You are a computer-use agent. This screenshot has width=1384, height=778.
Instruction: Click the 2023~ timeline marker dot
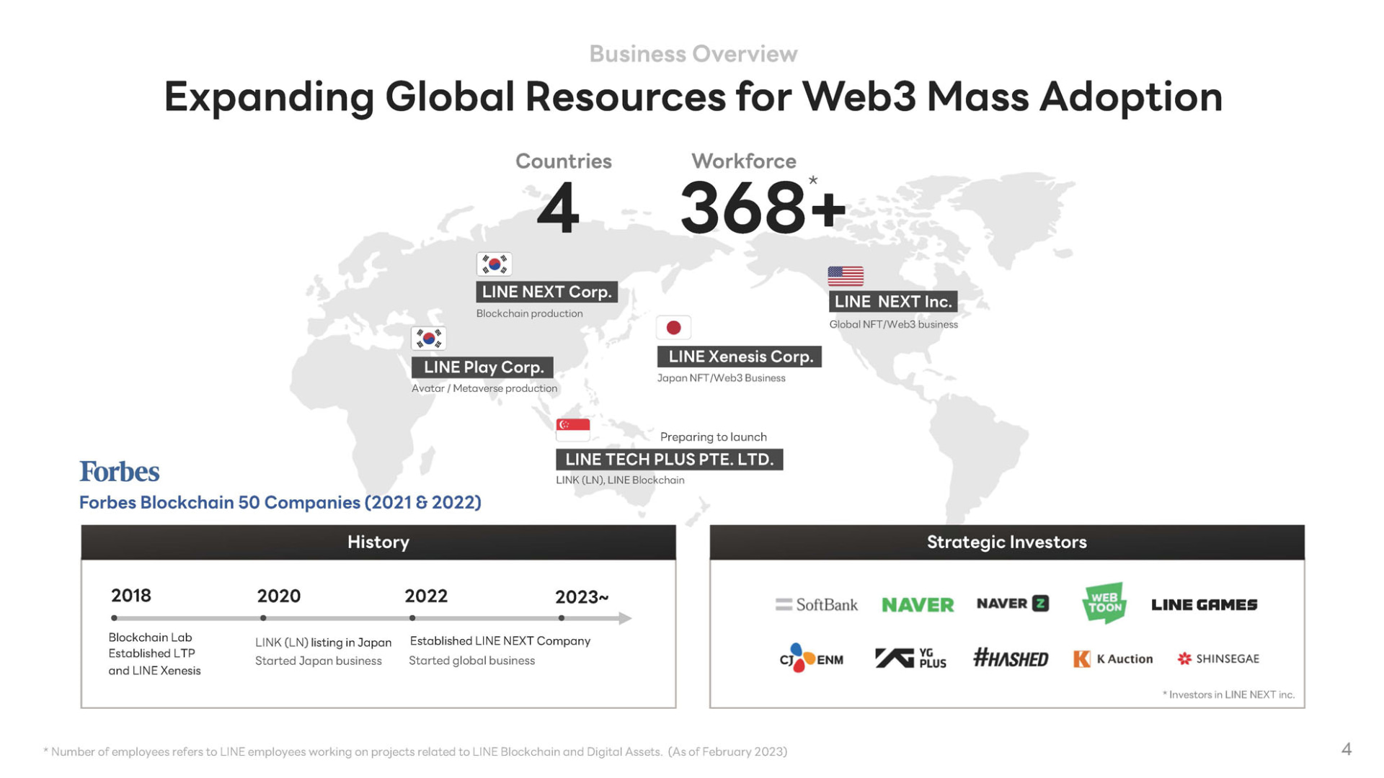coord(562,618)
